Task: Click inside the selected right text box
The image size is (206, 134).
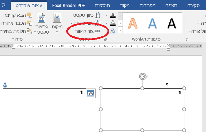Action: click(x=142, y=110)
